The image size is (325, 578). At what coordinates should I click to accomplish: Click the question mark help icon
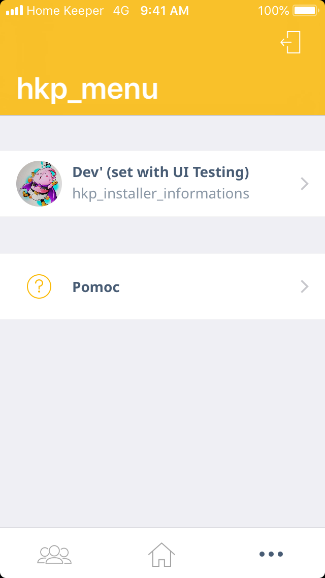[39, 286]
